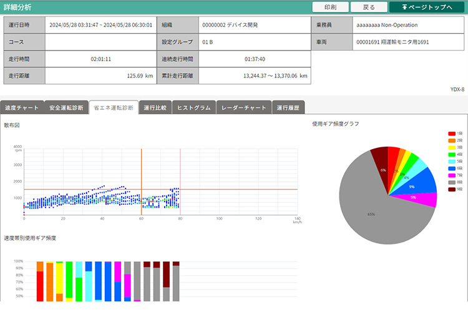Jump to top with ページトップへ button

point(427,7)
